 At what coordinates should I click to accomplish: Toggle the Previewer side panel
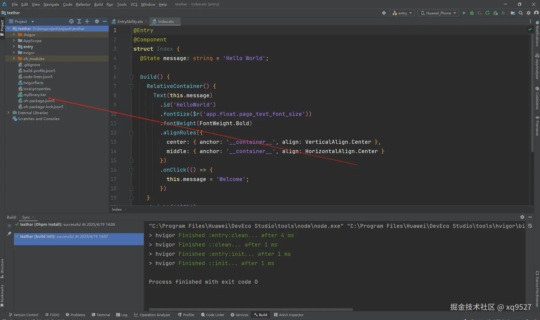coord(537,126)
